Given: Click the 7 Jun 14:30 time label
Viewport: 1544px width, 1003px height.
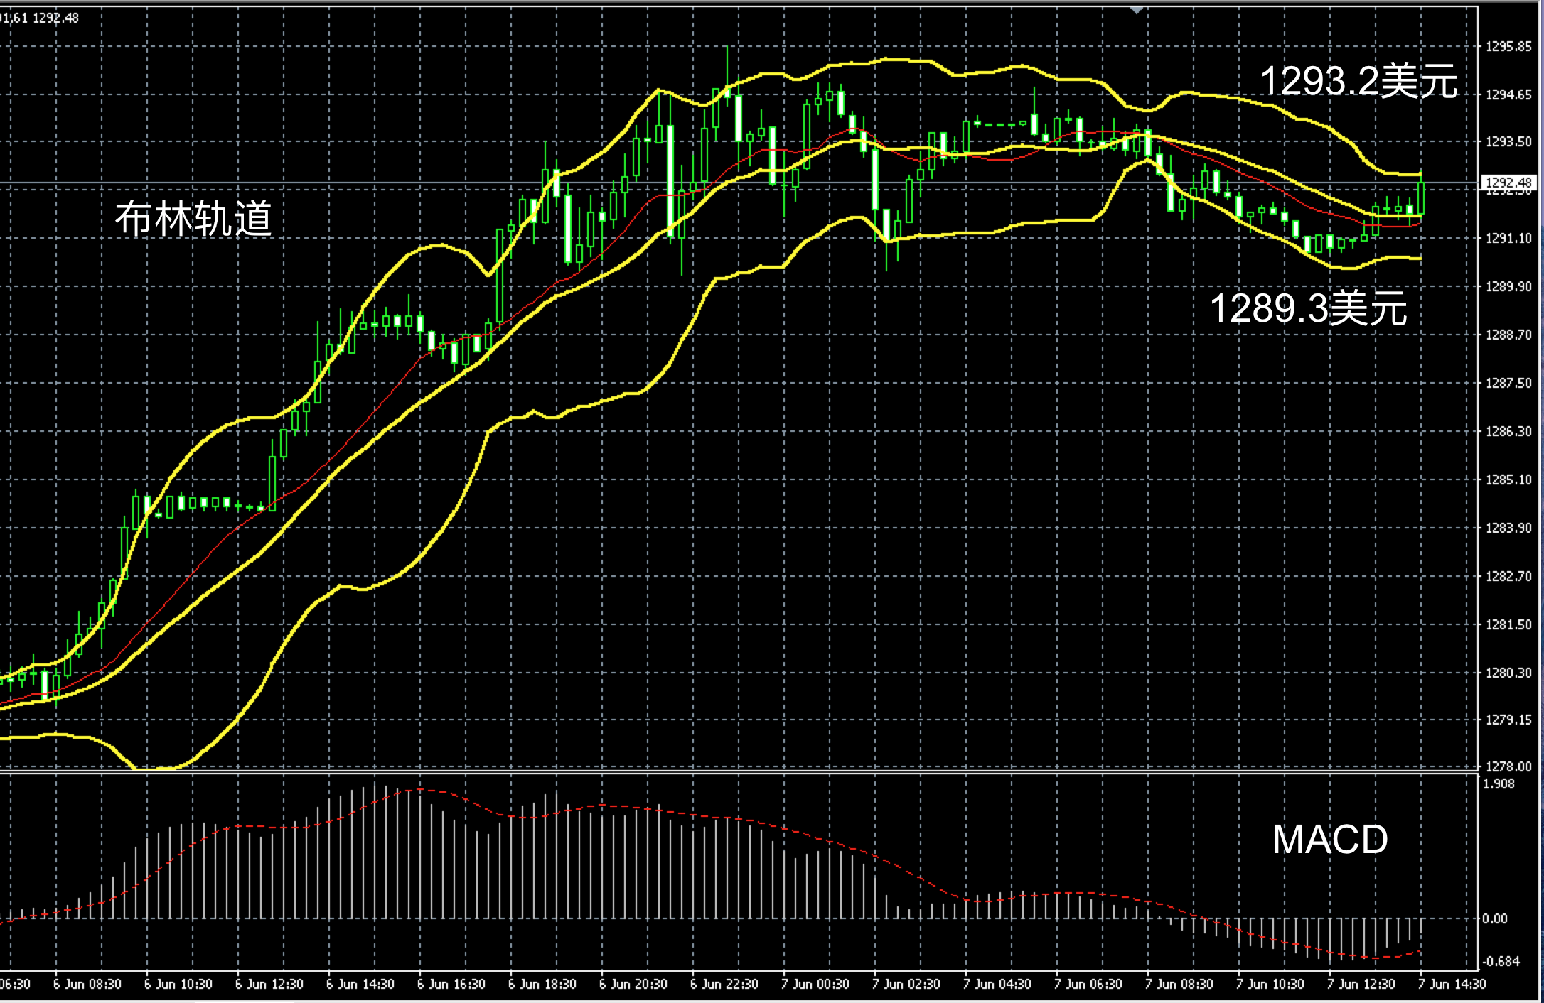Looking at the screenshot, I should tap(1452, 984).
